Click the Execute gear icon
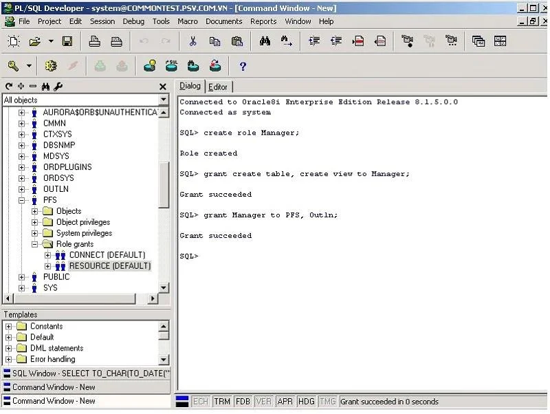 50,66
